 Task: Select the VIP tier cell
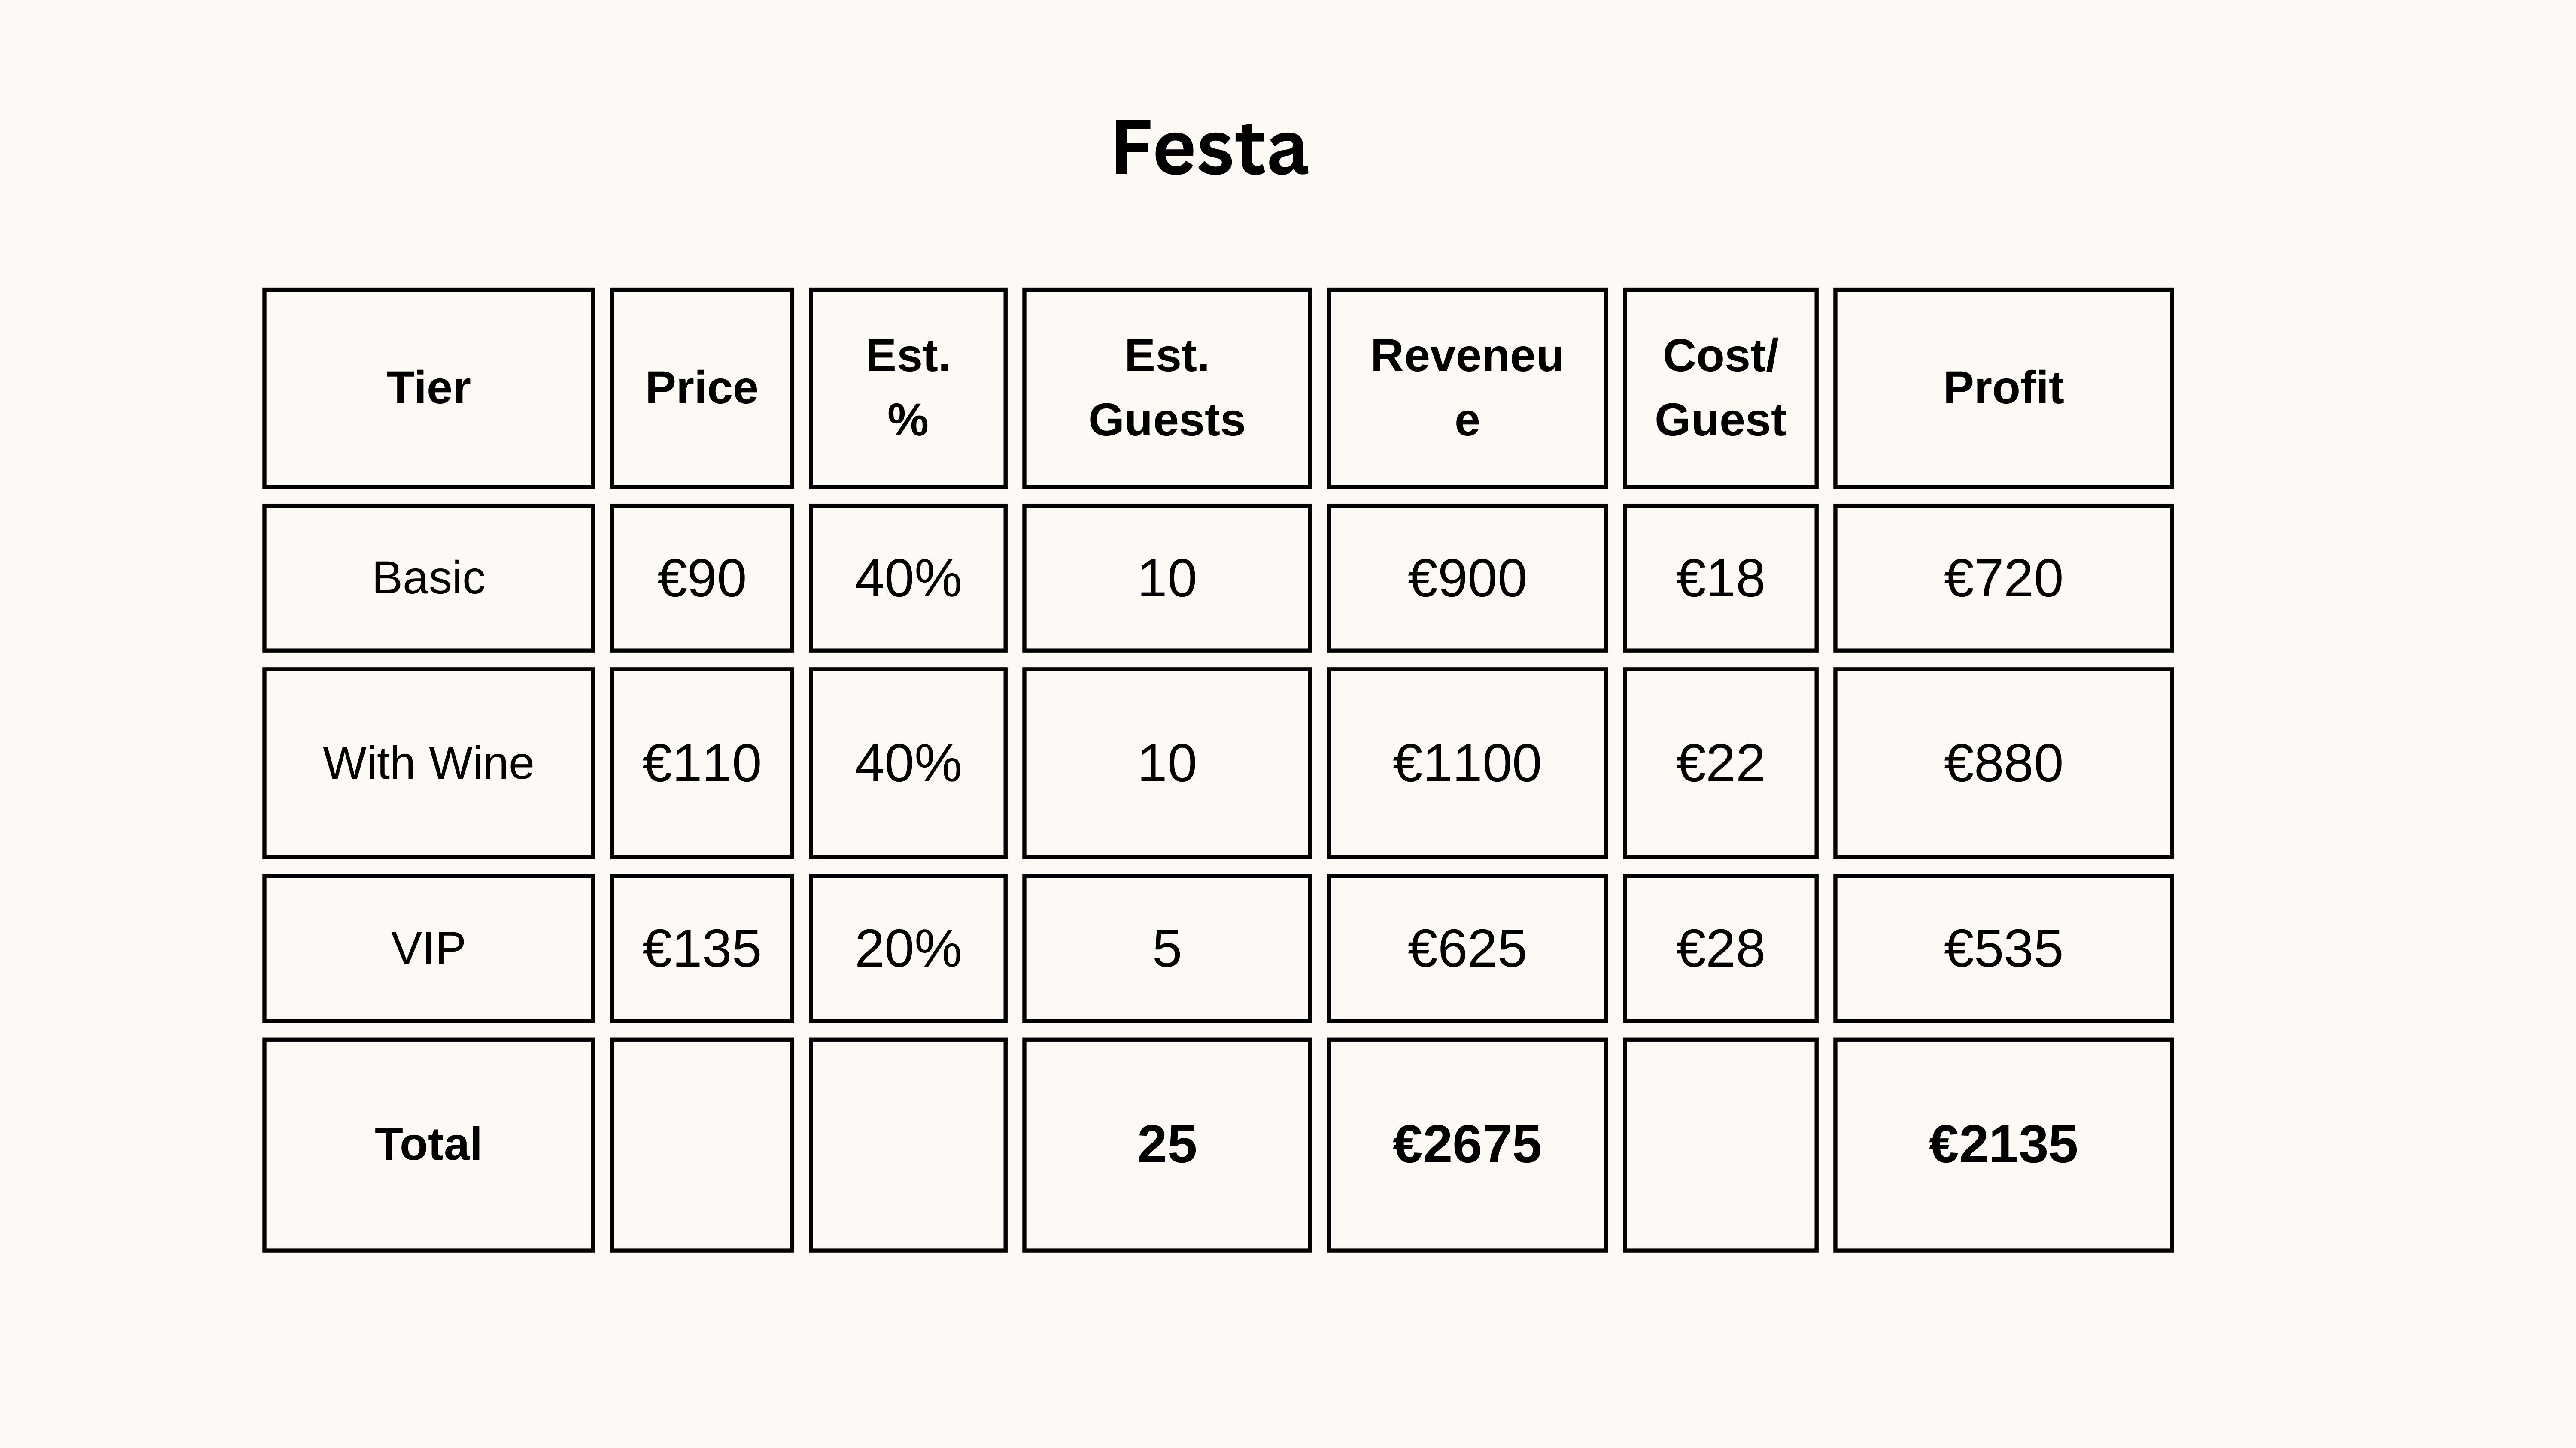click(428, 948)
